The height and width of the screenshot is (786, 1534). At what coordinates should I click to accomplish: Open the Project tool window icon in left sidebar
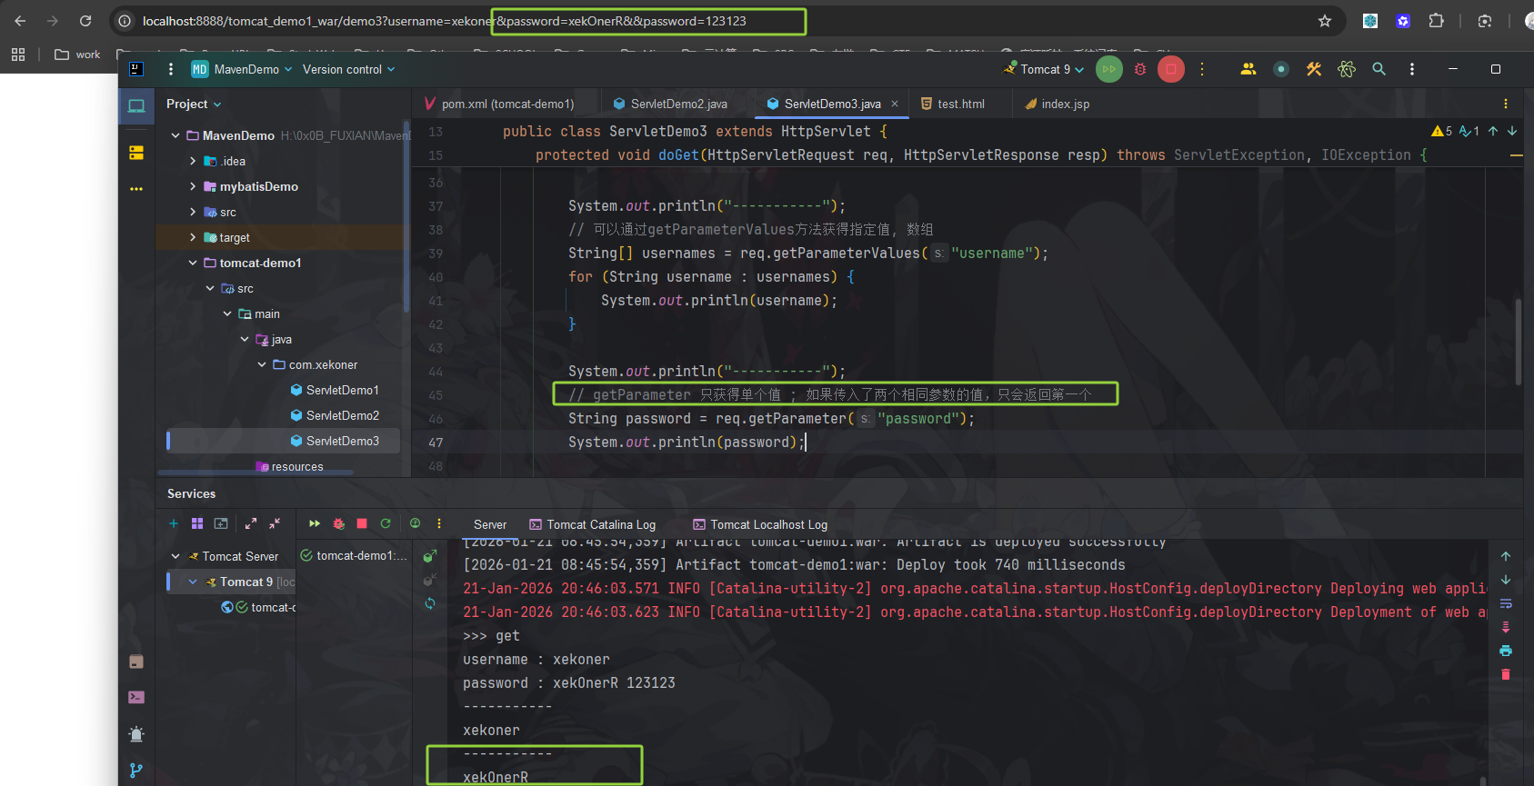click(x=136, y=106)
